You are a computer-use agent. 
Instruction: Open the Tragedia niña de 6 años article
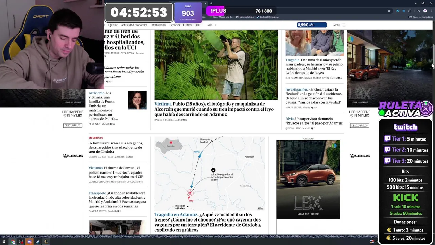[314, 66]
